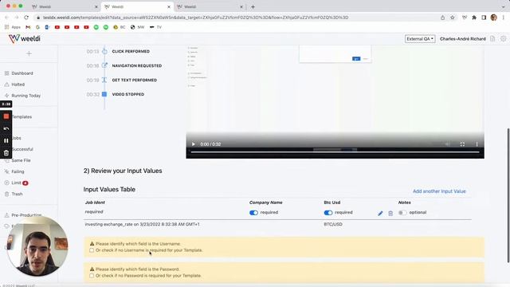510x287 pixels.
Task: Click the Weeldi logo
Action: 25,39
